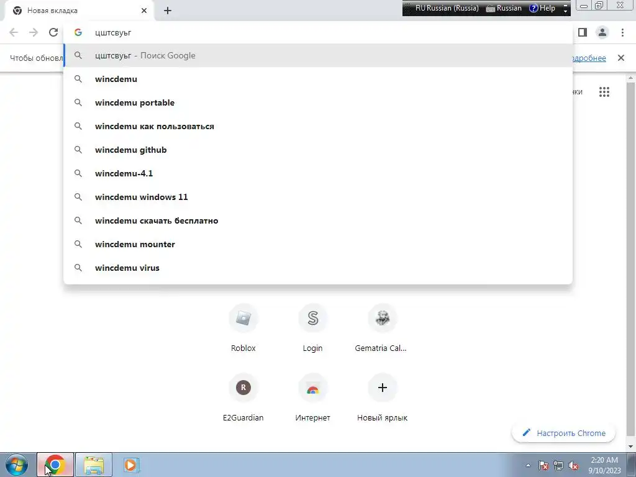Viewport: 636px width, 477px height.
Task: Click the Windows Start button
Action: (17, 465)
